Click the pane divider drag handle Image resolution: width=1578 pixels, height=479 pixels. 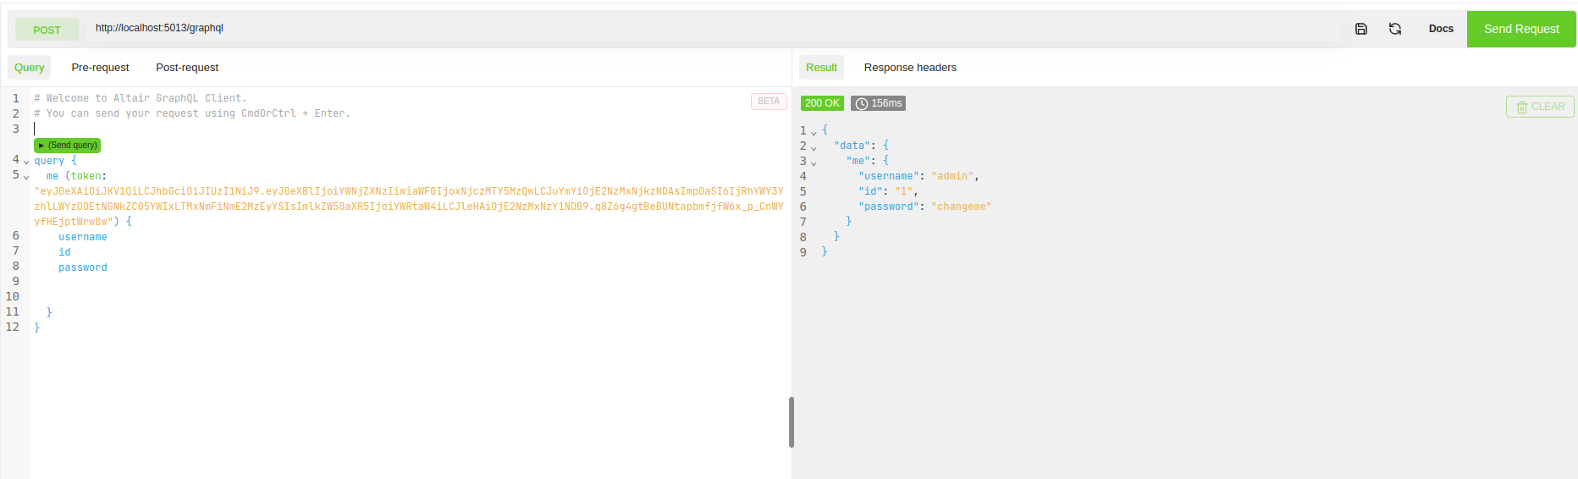(x=792, y=421)
